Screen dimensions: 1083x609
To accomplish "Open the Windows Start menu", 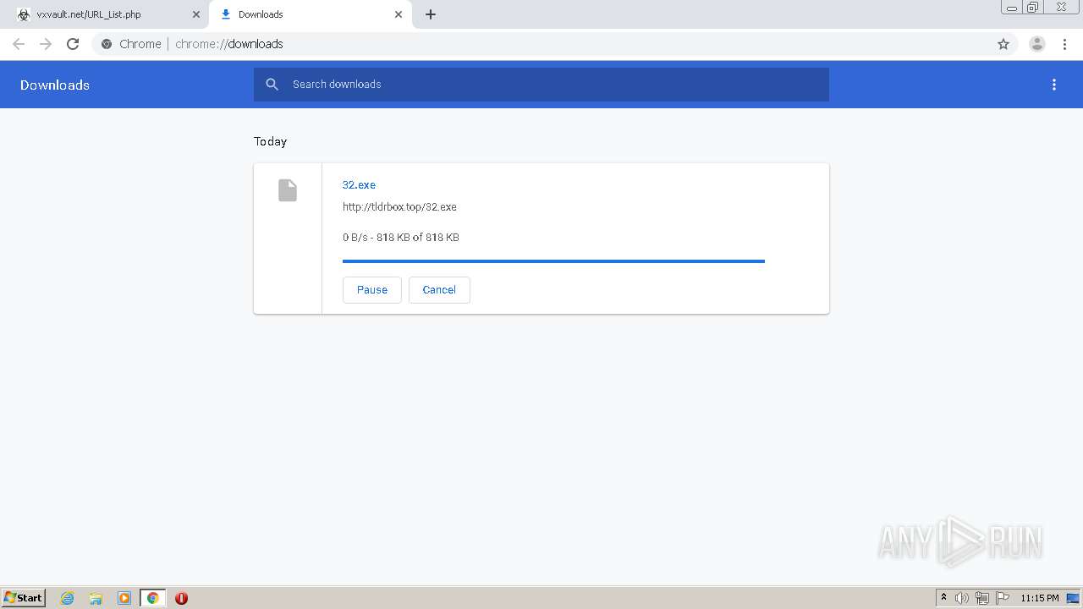I will pos(24,597).
